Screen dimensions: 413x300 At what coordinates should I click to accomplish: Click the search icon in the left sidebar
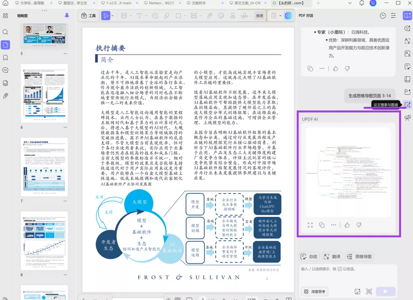pos(5,32)
